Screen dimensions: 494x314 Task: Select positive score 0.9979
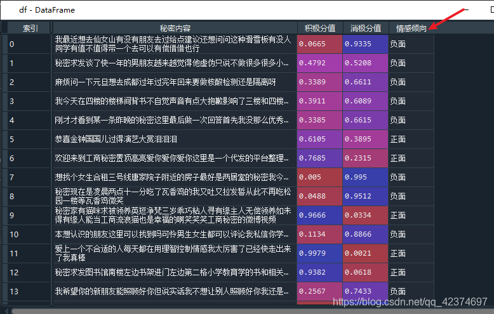319,253
